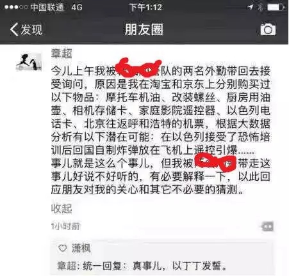Tap the Bluetooth status icon
Screen dimensions: 289x276
260,8
